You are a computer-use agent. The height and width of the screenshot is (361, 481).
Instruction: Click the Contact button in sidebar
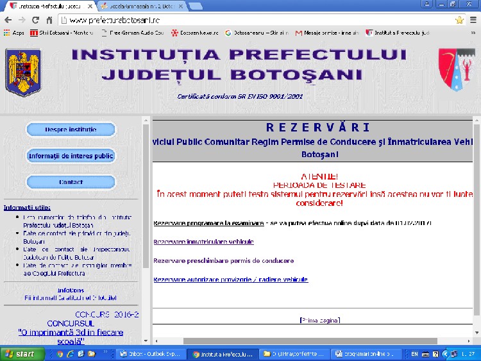coord(71,182)
